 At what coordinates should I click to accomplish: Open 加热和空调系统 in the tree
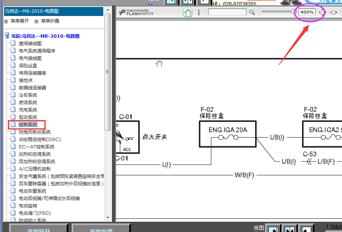coord(35,154)
